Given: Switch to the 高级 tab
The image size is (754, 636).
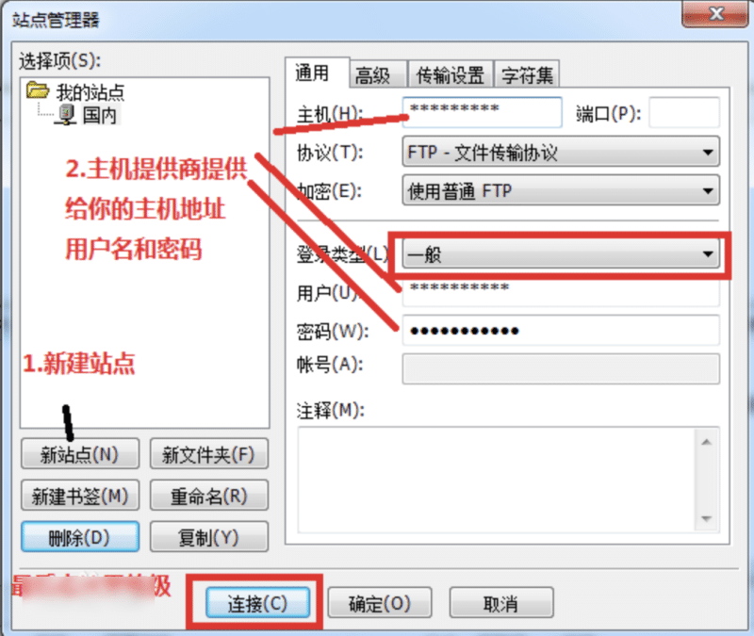Looking at the screenshot, I should click(x=378, y=74).
